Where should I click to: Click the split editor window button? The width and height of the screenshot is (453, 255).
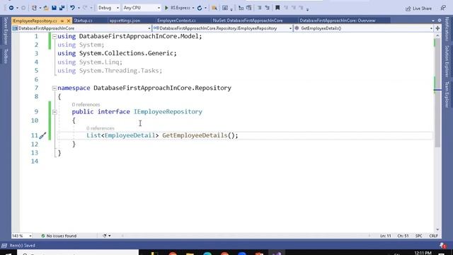click(x=437, y=28)
